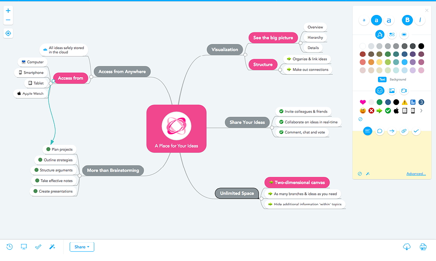
Task: Click the note formatting wand icon
Action: (x=368, y=174)
